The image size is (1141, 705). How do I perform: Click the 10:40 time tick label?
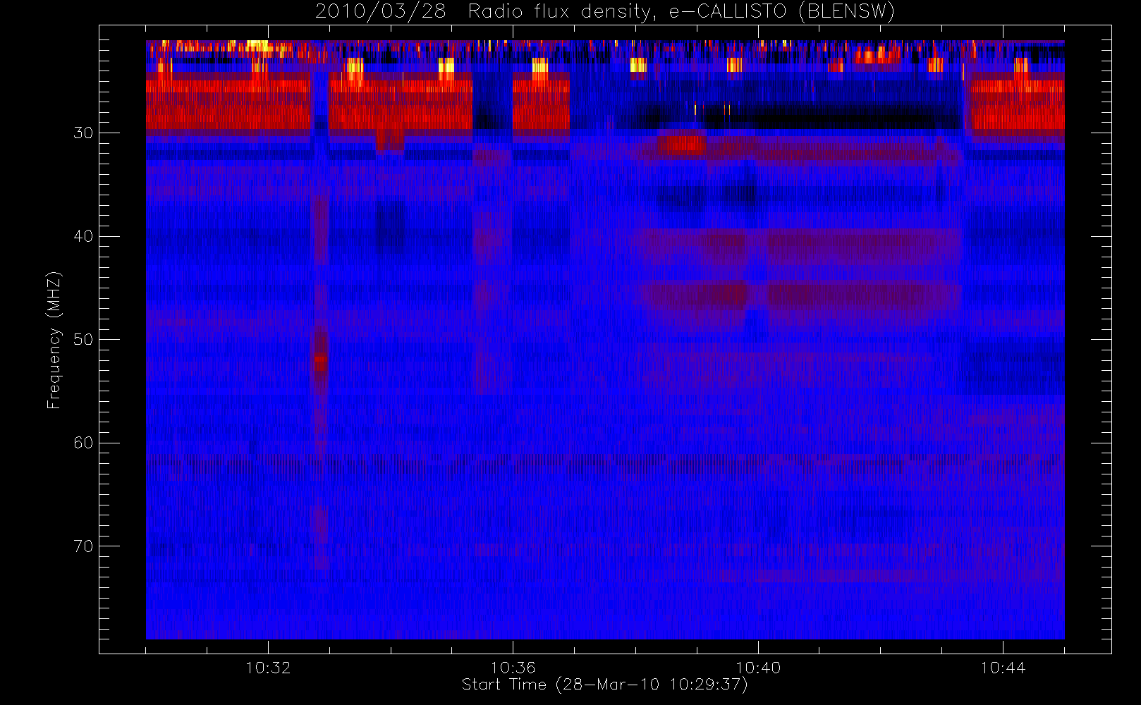[x=758, y=668]
